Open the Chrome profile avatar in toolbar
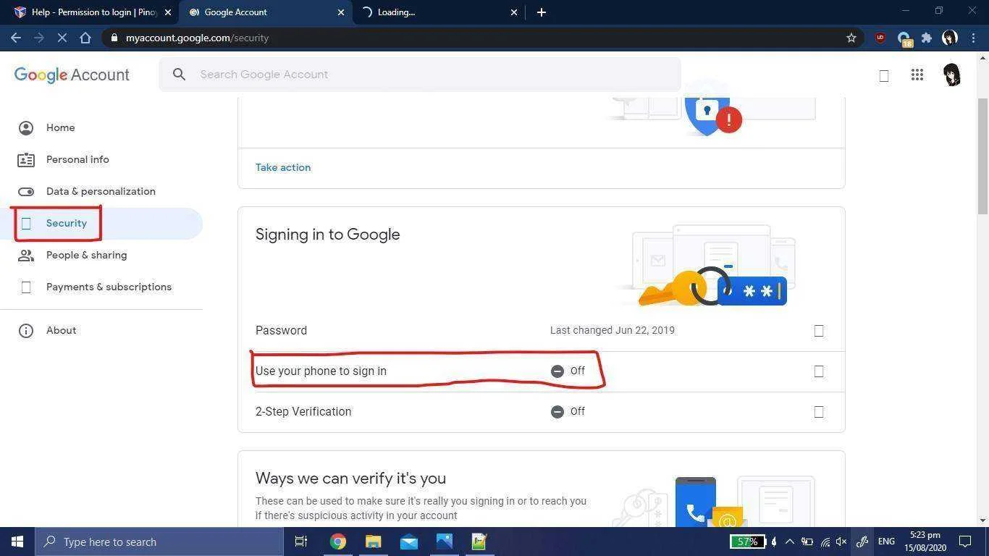The width and height of the screenshot is (989, 556). (950, 38)
